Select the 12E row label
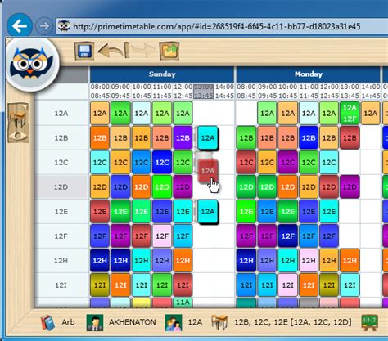This screenshot has width=388, height=341. 61,212
